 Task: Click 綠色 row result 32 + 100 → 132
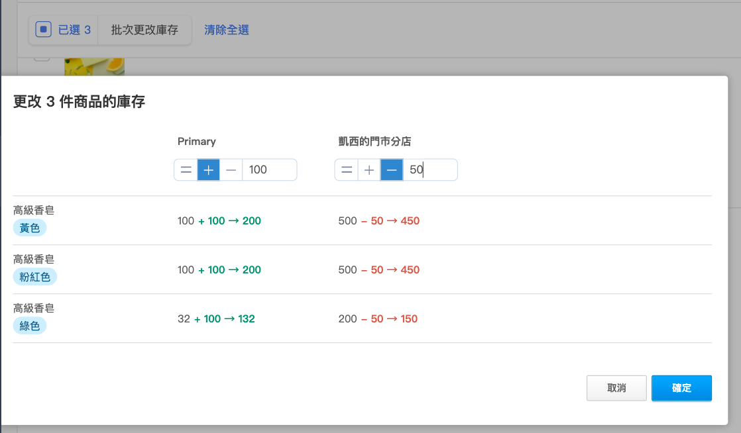point(217,318)
